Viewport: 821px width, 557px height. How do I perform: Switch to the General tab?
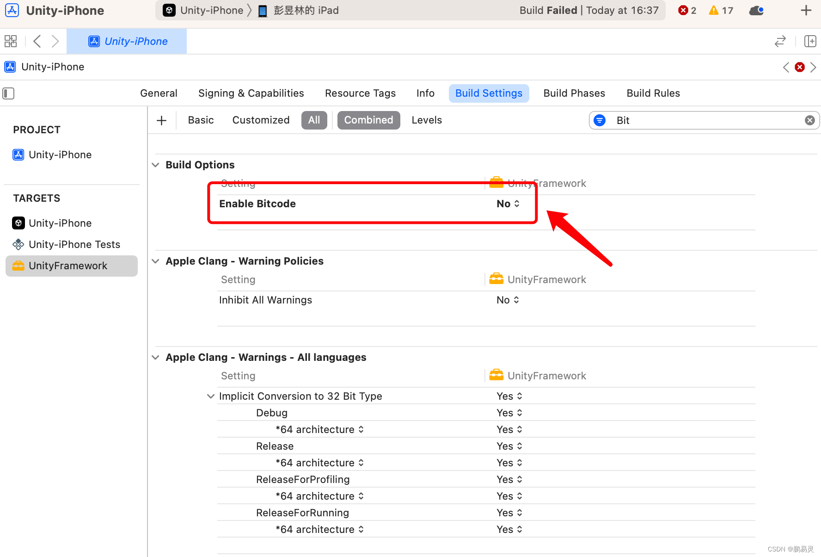coord(159,93)
